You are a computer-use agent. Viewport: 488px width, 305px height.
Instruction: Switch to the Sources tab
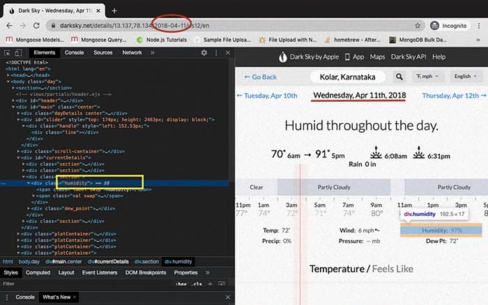pyautogui.click(x=103, y=53)
